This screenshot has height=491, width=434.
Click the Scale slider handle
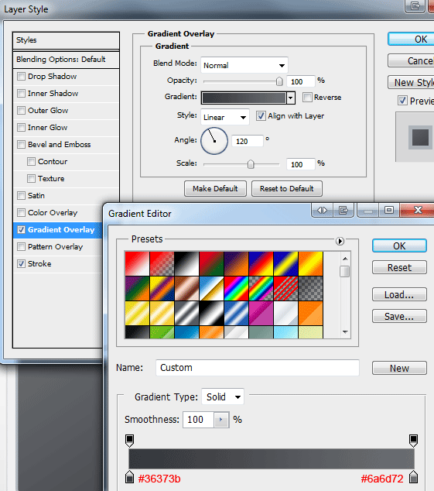point(251,164)
